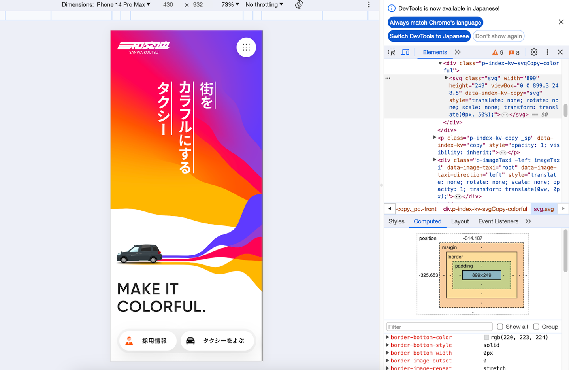Click the border region label in box model

pos(456,257)
